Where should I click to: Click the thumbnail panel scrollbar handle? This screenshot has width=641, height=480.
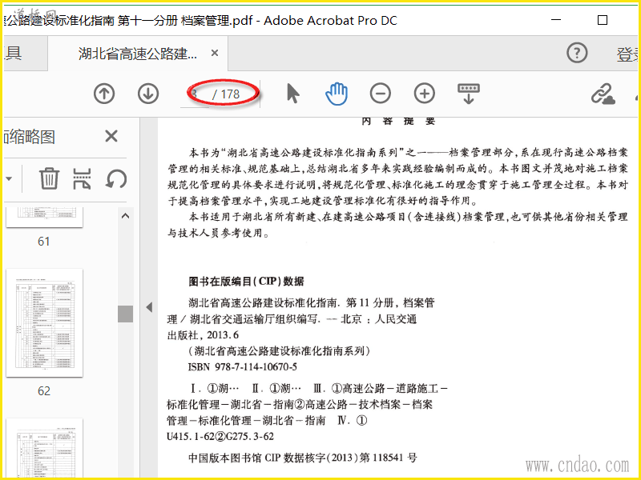tap(126, 314)
